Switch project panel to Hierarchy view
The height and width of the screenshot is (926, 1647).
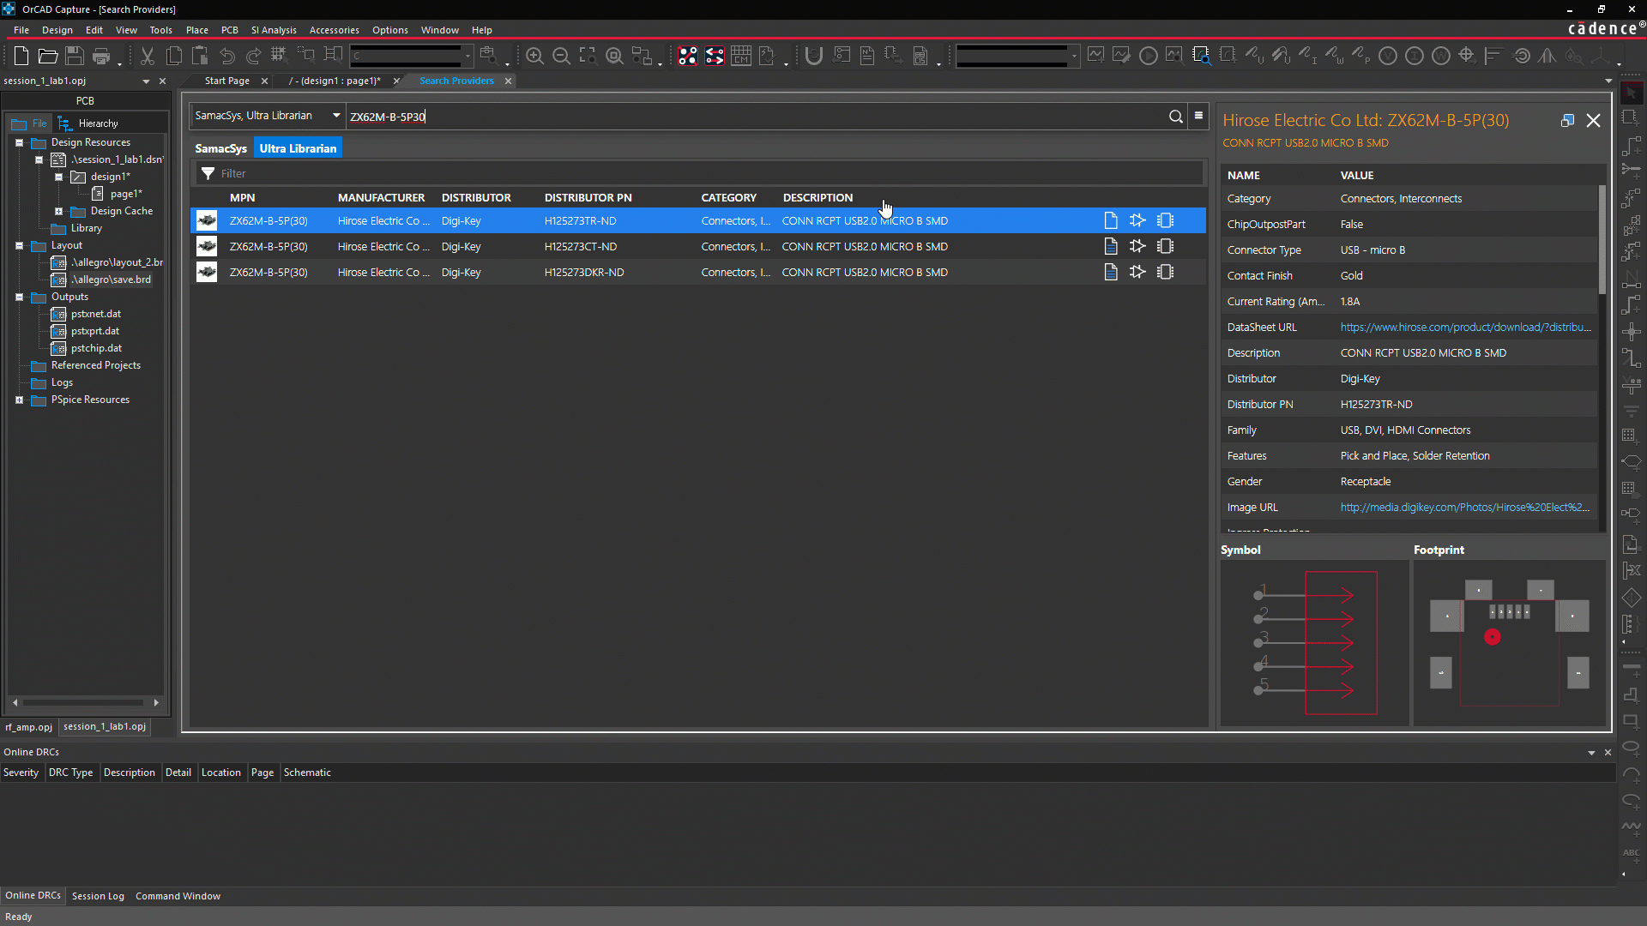pos(89,123)
